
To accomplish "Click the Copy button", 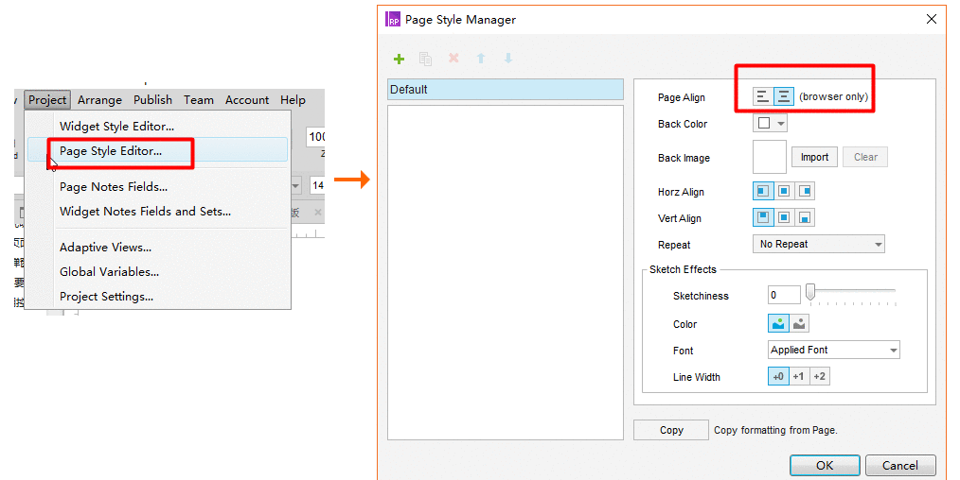I will pyautogui.click(x=671, y=430).
